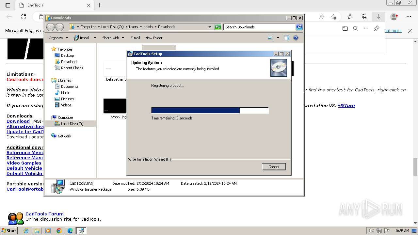Open Edge Downloads toolbar icon
Image resolution: width=418 pixels, height=235 pixels.
click(x=379, y=17)
